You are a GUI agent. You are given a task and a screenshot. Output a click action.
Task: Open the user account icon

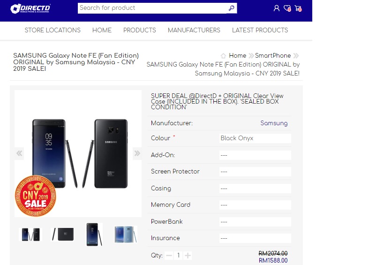click(277, 8)
